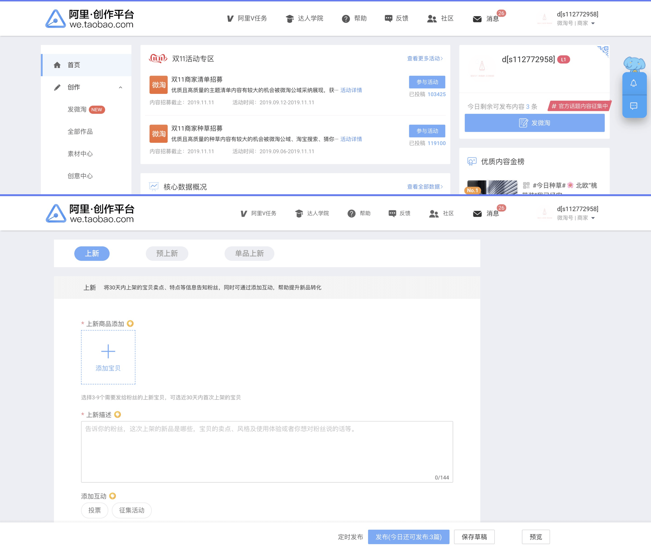
Task: Add 投票 interaction
Action: coord(95,510)
